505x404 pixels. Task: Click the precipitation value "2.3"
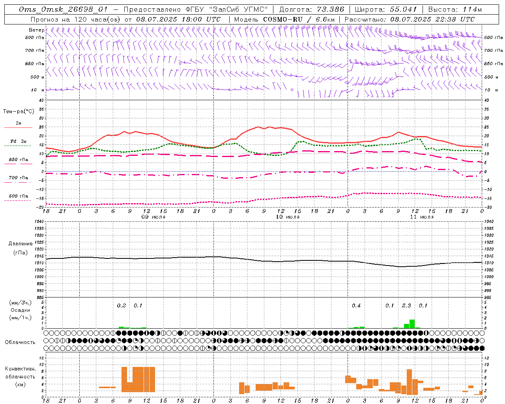tap(406, 306)
